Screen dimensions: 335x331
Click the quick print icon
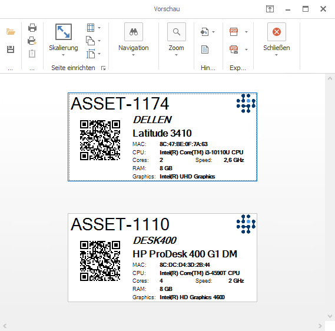[x=32, y=41]
